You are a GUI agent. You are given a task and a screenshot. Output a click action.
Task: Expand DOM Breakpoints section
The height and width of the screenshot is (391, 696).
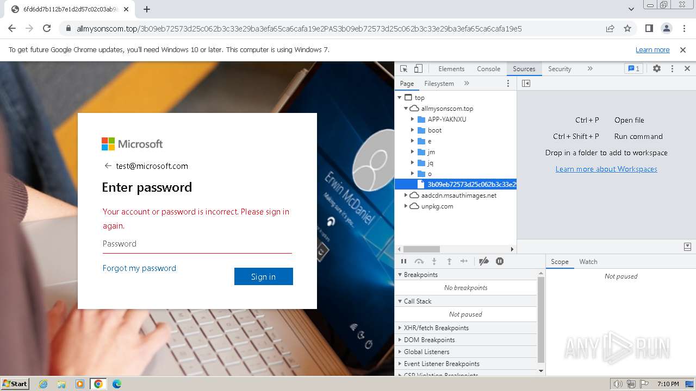point(465,340)
